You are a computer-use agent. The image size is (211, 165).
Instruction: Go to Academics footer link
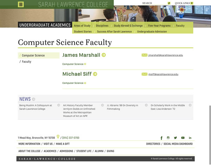pos(50,151)
